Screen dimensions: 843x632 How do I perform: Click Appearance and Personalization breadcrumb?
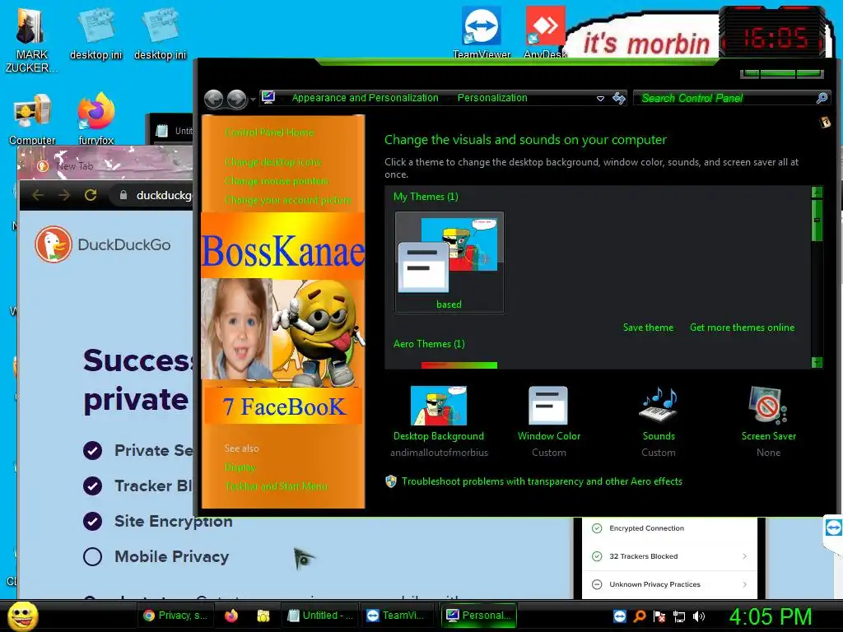[365, 98]
